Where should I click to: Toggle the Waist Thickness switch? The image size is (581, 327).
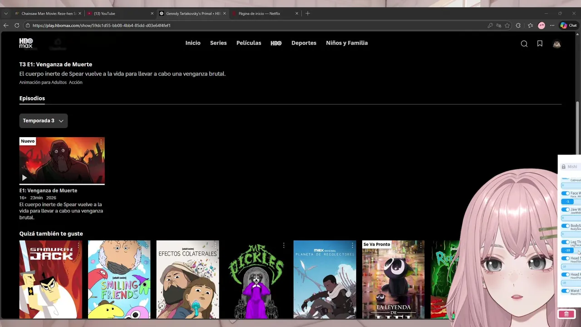[x=565, y=291]
